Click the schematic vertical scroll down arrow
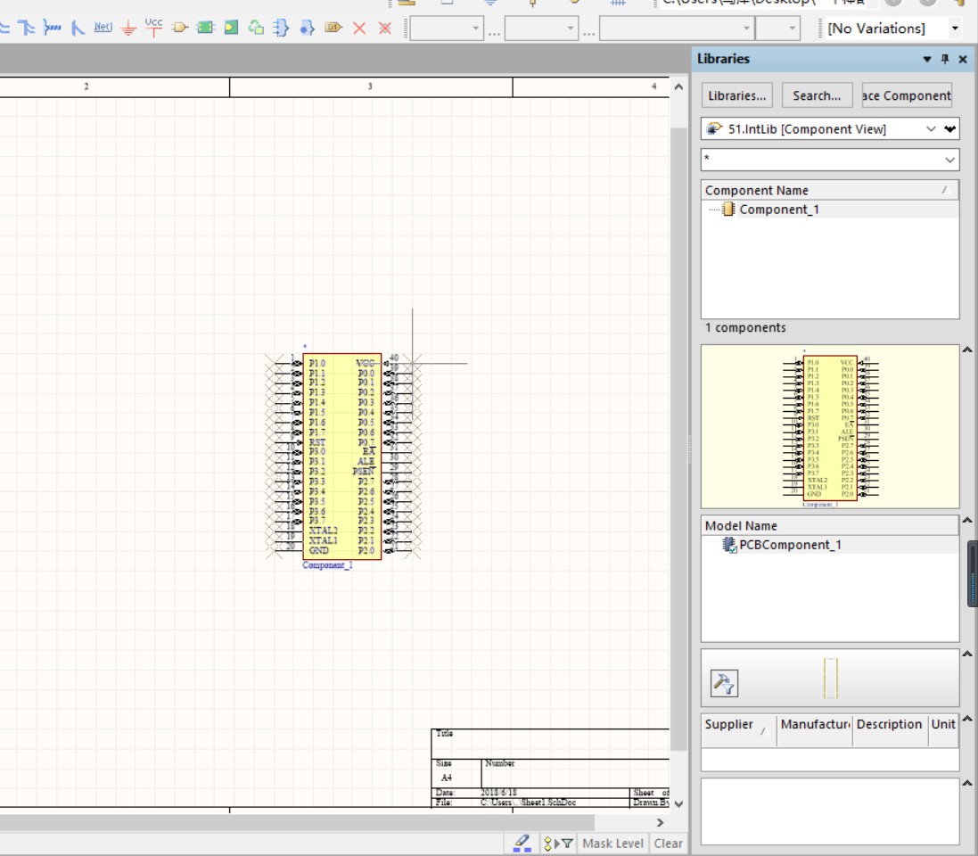This screenshot has width=978, height=856. [678, 803]
